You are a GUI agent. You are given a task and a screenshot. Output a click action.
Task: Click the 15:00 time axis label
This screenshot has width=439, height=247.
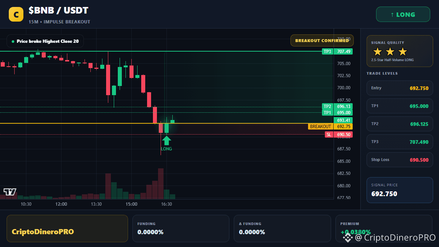pyautogui.click(x=131, y=204)
